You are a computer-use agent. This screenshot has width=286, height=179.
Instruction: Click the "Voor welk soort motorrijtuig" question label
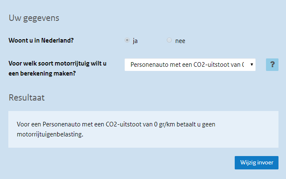click(x=58, y=64)
